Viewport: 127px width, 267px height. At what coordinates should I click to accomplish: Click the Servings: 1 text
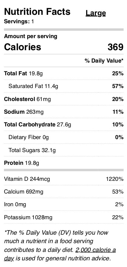(19, 22)
